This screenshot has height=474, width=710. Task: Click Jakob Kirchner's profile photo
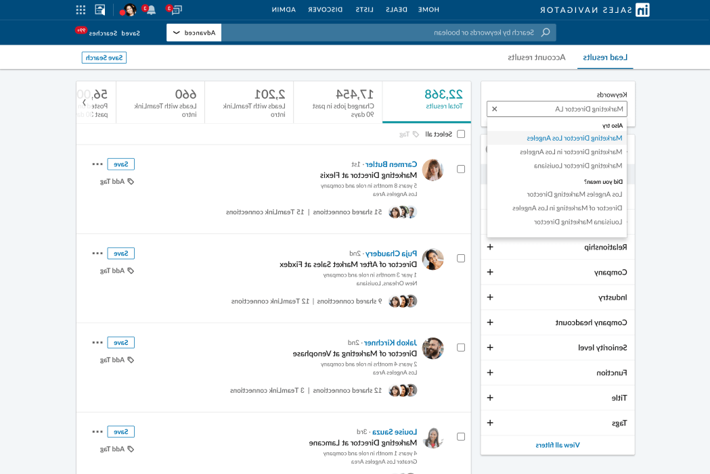point(433,348)
